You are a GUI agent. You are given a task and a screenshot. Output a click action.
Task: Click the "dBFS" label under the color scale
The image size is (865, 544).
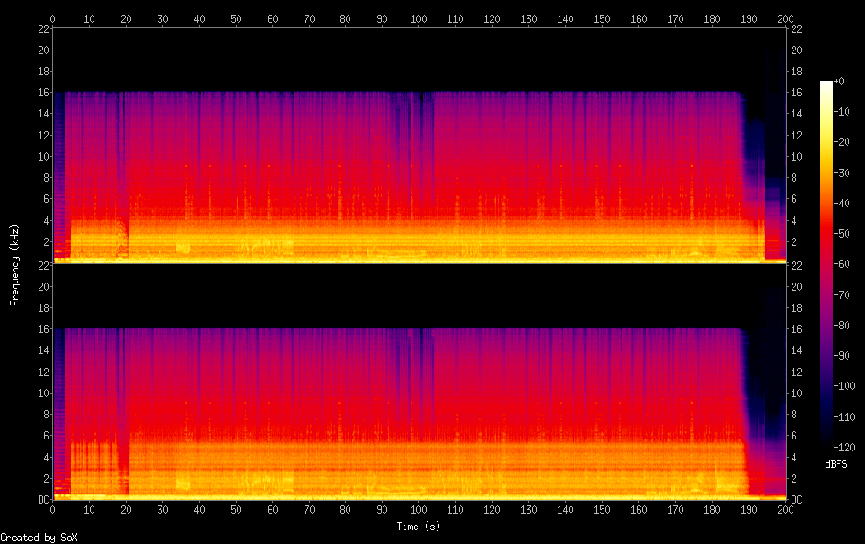coord(836,464)
